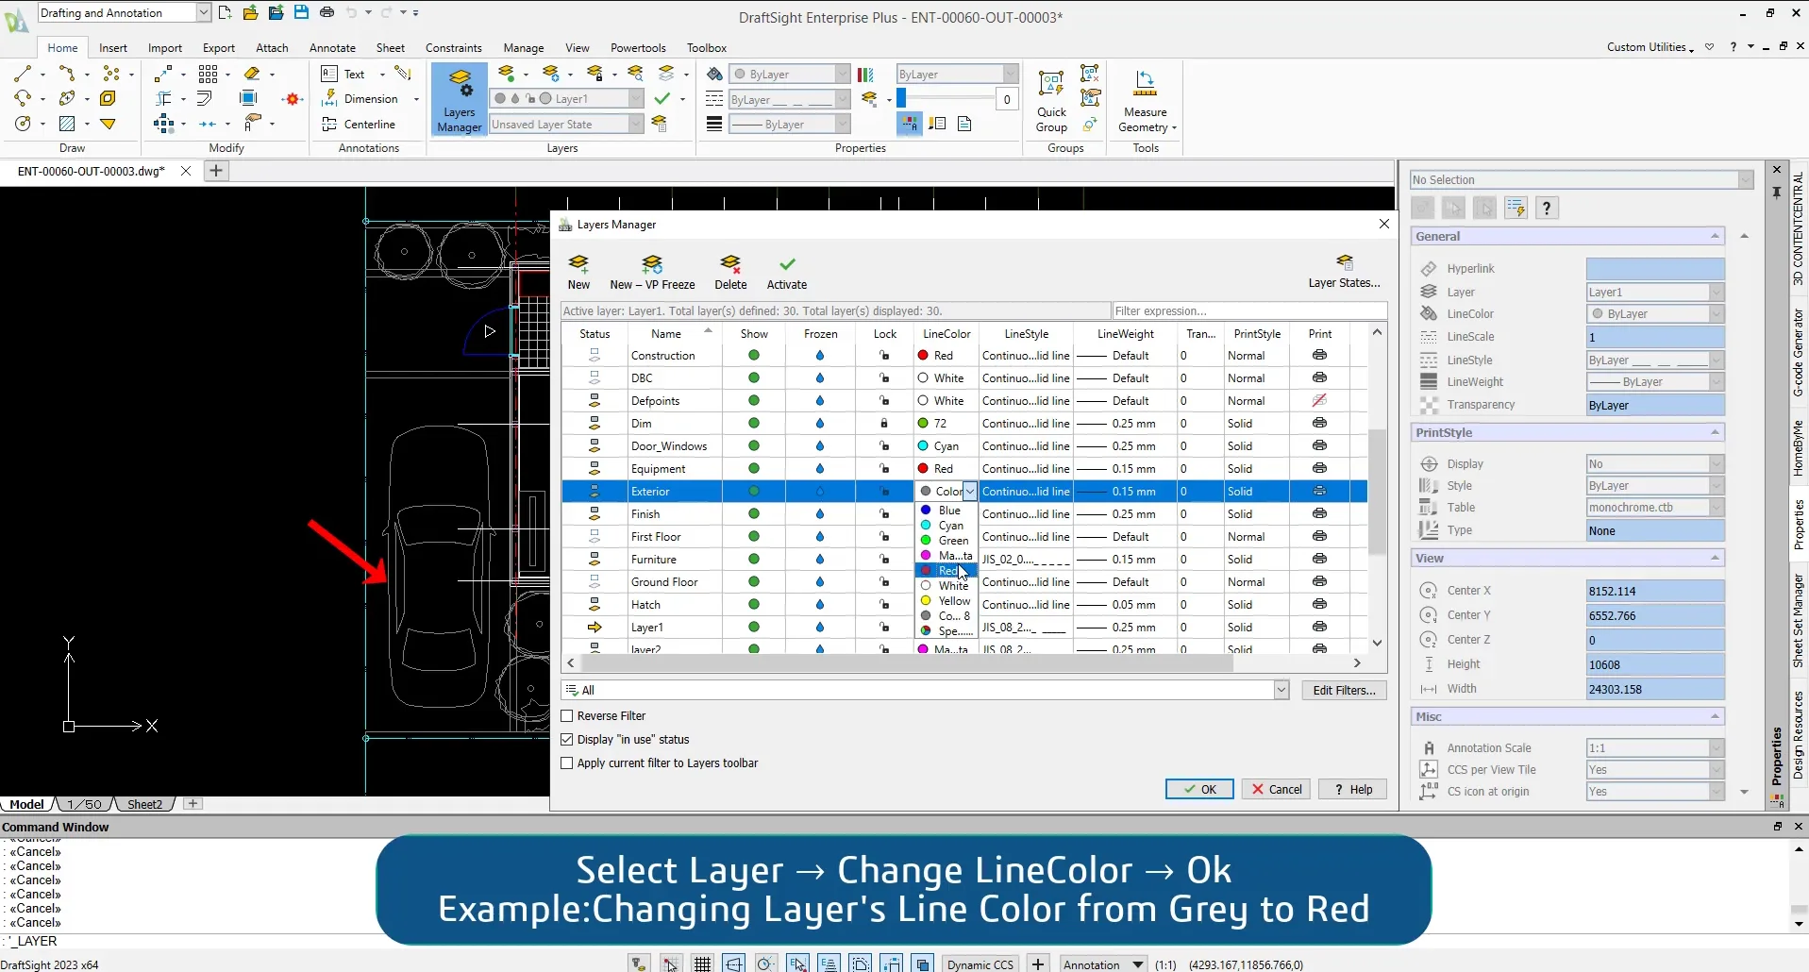
Task: Click the Quick Group tool
Action: coord(1051,100)
